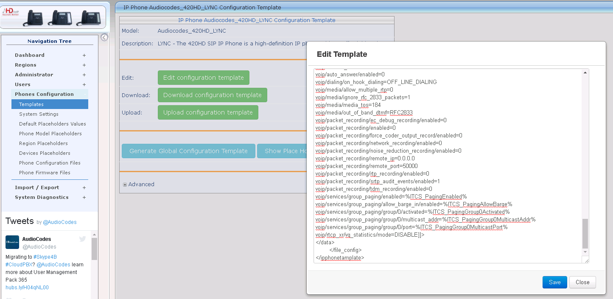
Task: Click Edit configuration template button
Action: pyautogui.click(x=204, y=78)
